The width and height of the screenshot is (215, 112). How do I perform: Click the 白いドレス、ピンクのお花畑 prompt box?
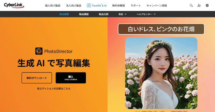(161, 29)
